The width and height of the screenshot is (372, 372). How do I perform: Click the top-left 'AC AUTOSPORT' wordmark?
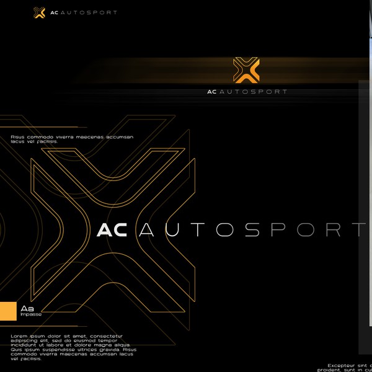click(84, 12)
